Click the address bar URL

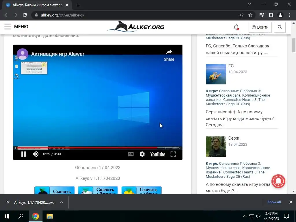pos(62,15)
